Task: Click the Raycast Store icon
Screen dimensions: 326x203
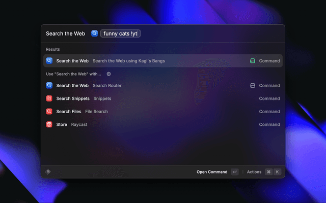Action: (x=49, y=124)
